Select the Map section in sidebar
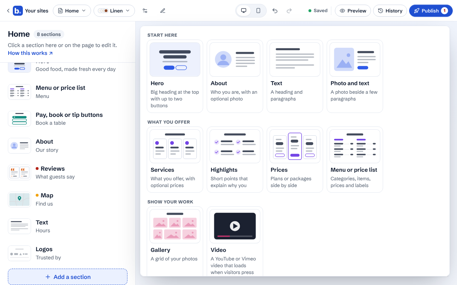The width and height of the screenshot is (457, 285). tap(68, 199)
